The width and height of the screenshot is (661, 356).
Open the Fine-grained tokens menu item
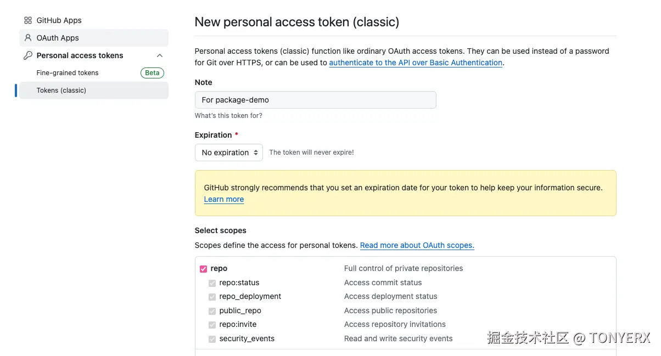coord(68,73)
